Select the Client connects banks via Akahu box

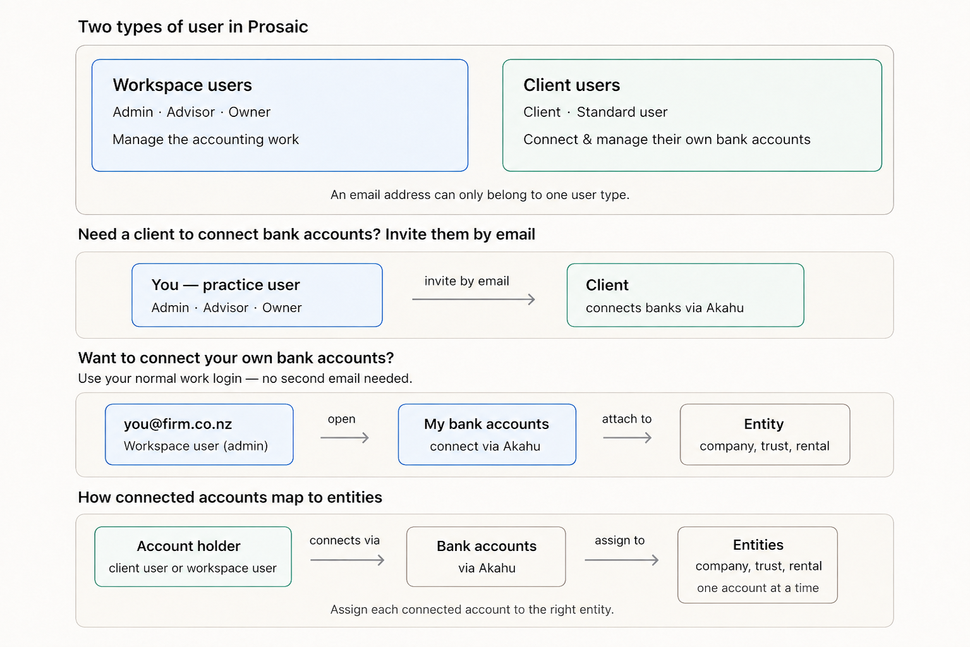pyautogui.click(x=686, y=295)
